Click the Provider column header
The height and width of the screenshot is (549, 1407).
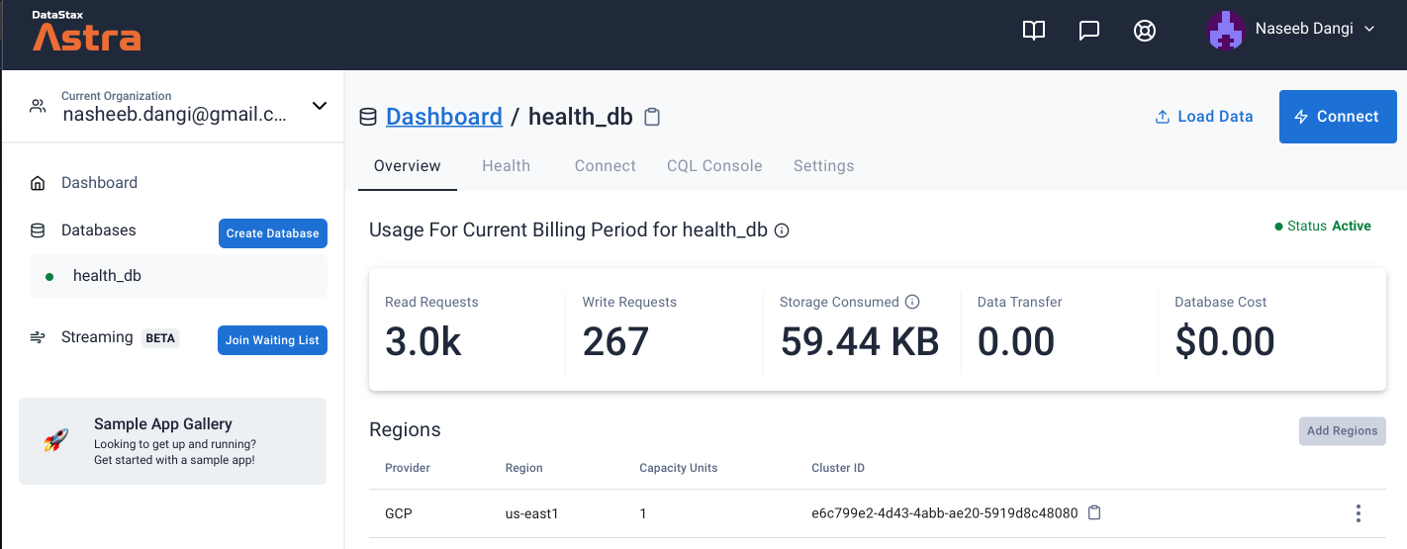pyautogui.click(x=408, y=468)
